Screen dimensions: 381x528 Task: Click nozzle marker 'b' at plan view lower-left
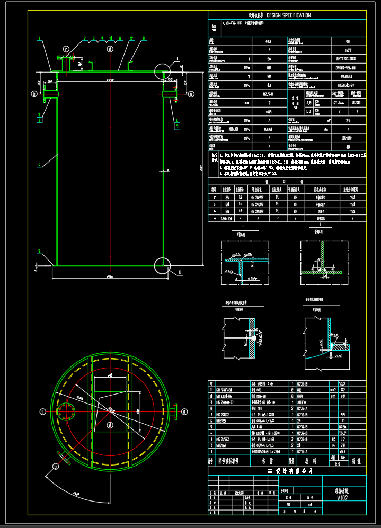click(55, 466)
